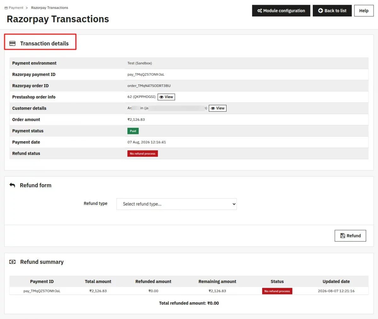Click the money icon beside Refund summary
The height and width of the screenshot is (319, 378).
(12, 262)
